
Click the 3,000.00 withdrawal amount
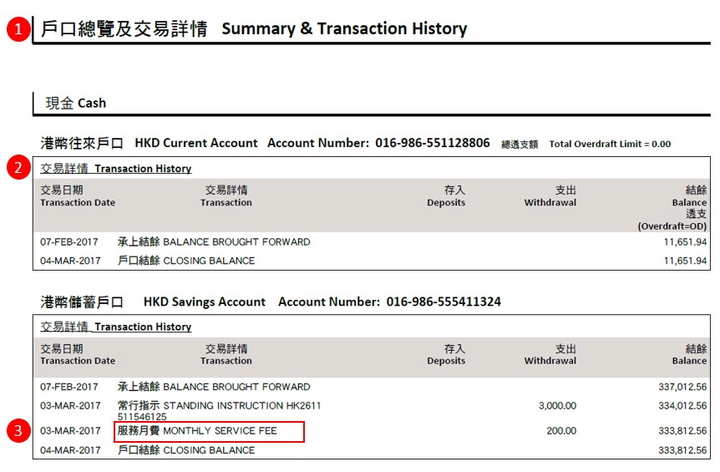[555, 406]
